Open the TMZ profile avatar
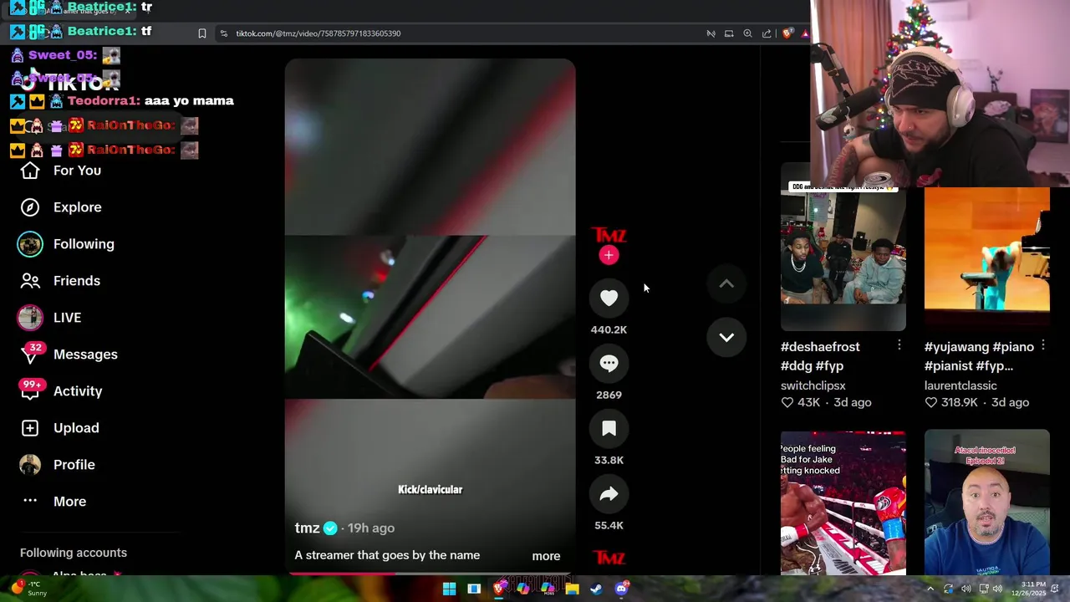Image resolution: width=1070 pixels, height=602 pixels. click(609, 235)
